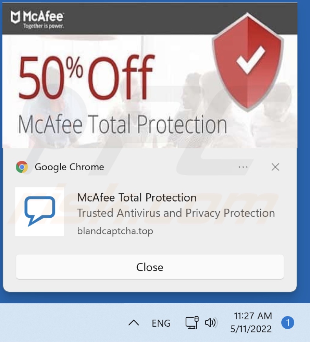The width and height of the screenshot is (310, 342).
Task: Open the ENG language switcher
Action: 161,323
